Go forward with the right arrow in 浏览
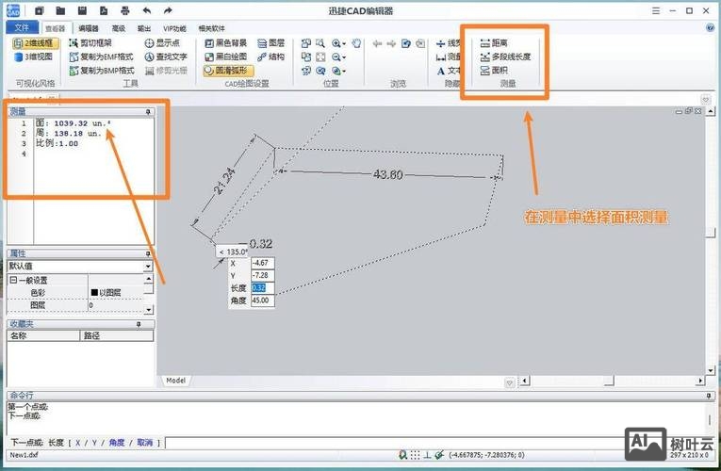The image size is (721, 471). tap(391, 43)
